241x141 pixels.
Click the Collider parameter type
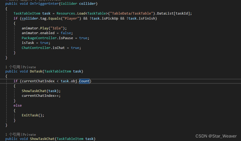point(69,3)
